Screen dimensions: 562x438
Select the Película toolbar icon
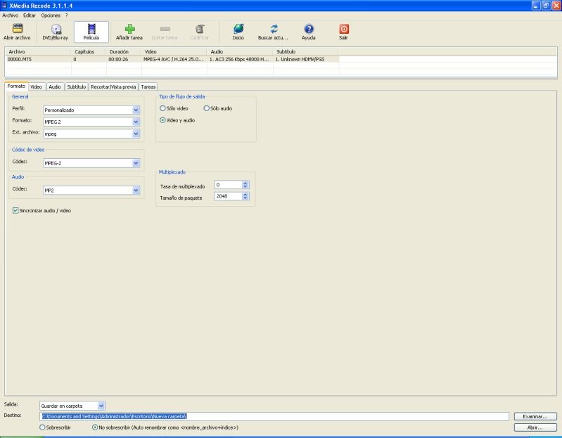91,32
